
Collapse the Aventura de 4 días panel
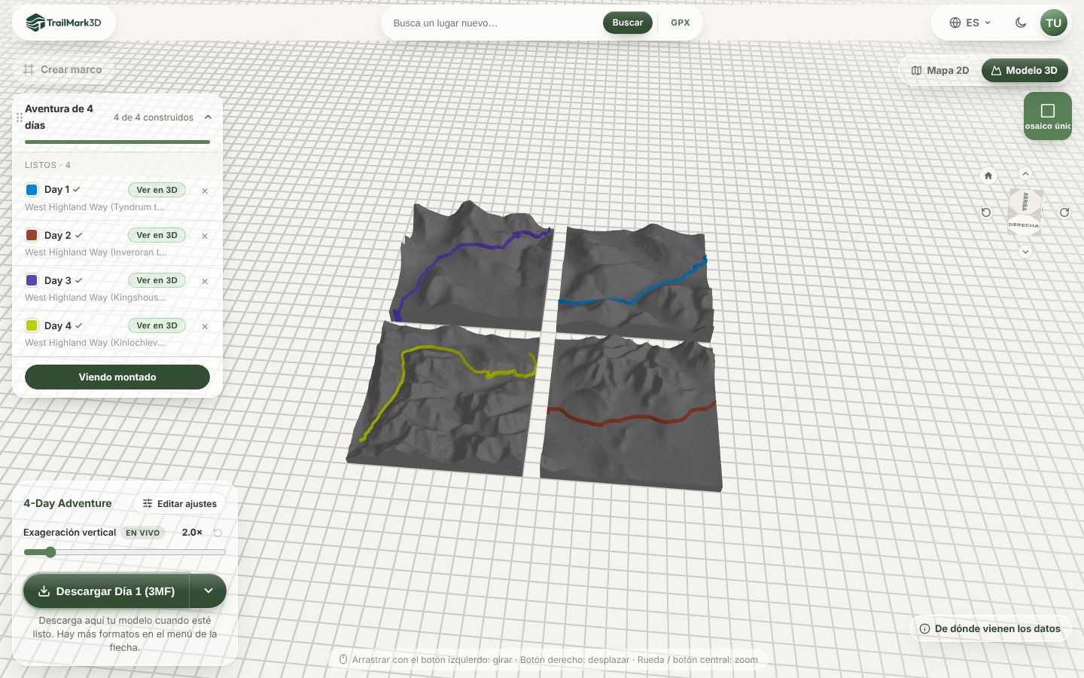click(209, 117)
